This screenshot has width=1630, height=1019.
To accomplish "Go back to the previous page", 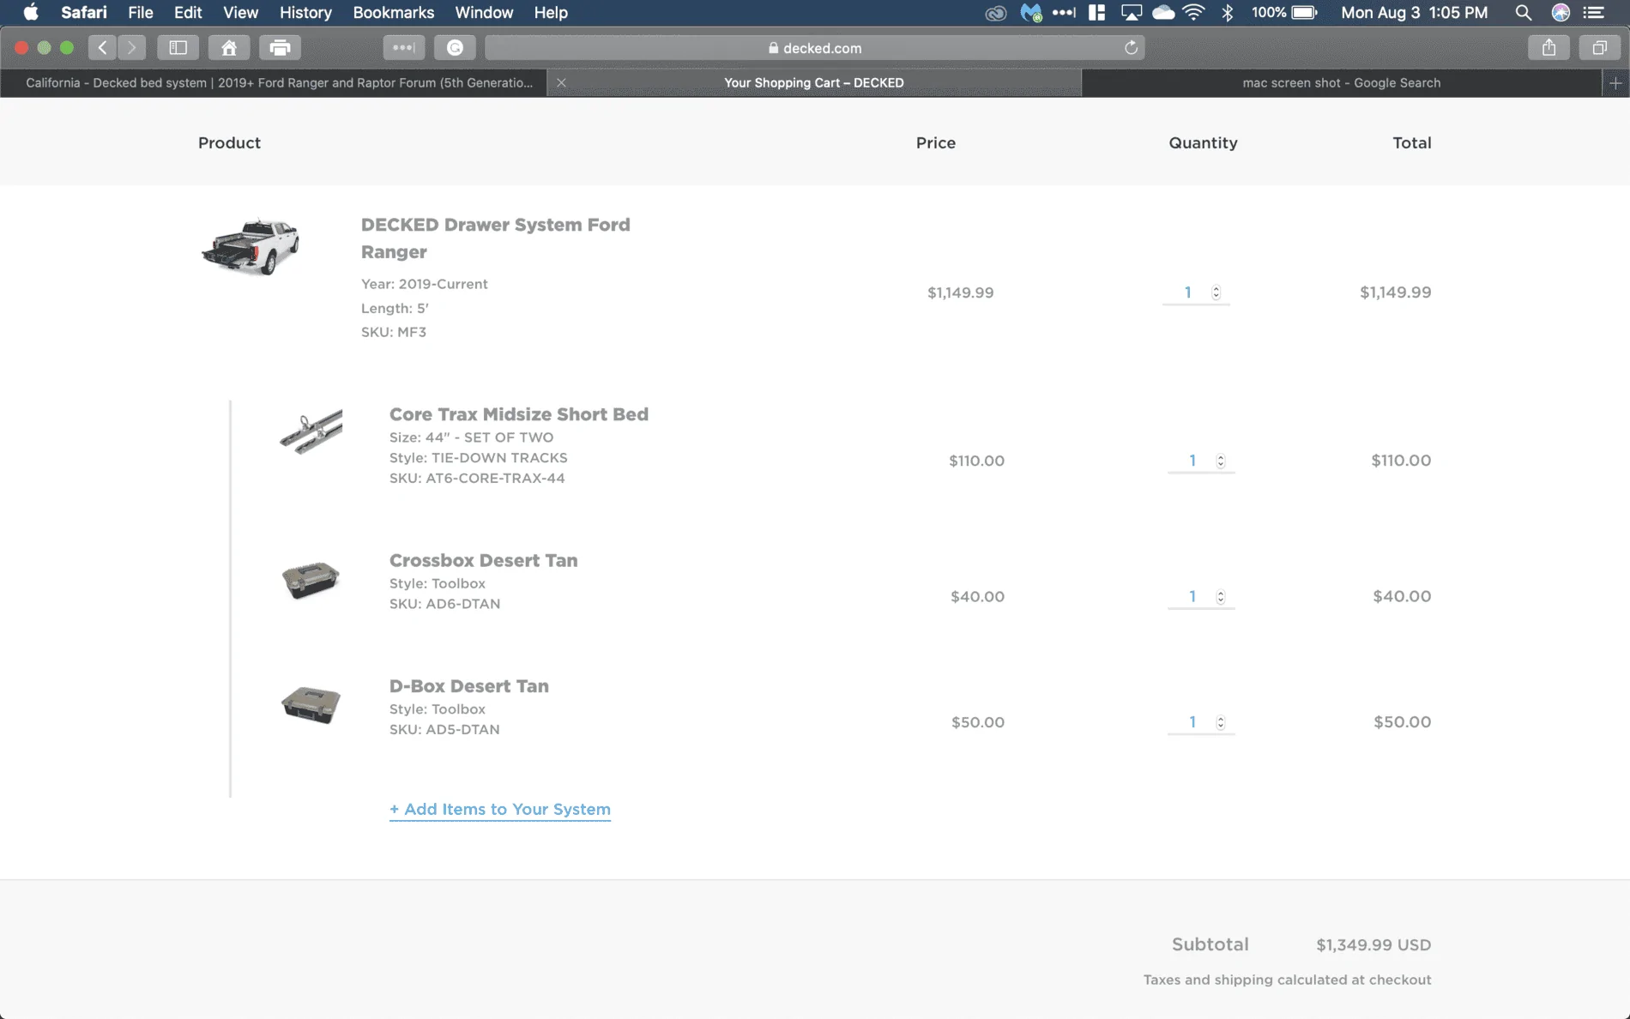I will coord(102,48).
